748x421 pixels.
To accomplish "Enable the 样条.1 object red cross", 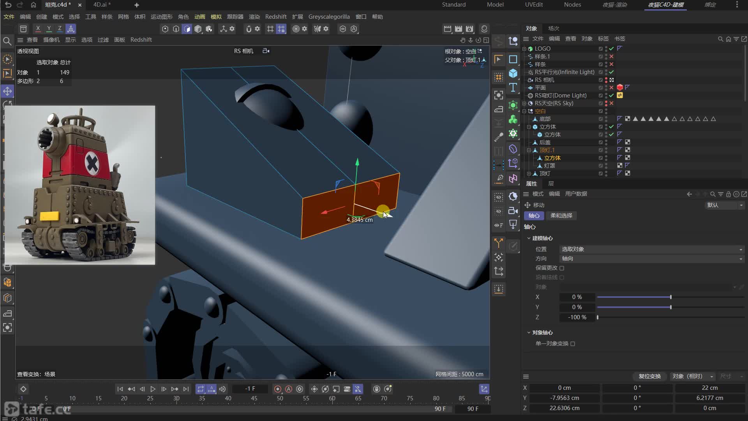I will pyautogui.click(x=612, y=57).
